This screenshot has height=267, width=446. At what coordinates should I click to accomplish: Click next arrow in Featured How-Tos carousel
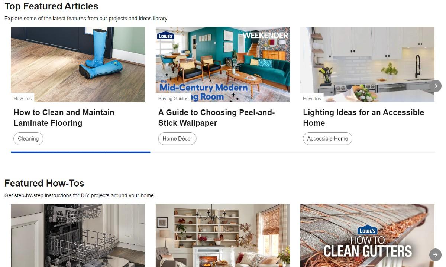[x=435, y=255]
